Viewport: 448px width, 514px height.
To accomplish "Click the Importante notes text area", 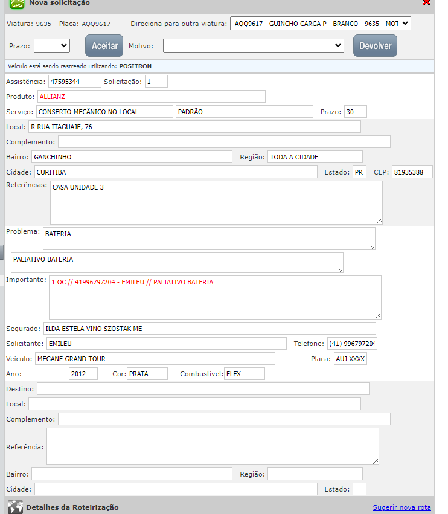I will (215, 297).
